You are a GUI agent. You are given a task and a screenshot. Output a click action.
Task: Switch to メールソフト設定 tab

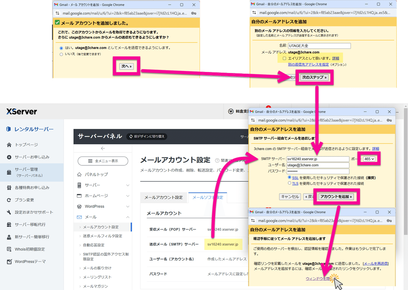tap(208, 197)
